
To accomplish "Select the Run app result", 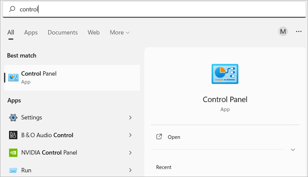I will coord(72,170).
